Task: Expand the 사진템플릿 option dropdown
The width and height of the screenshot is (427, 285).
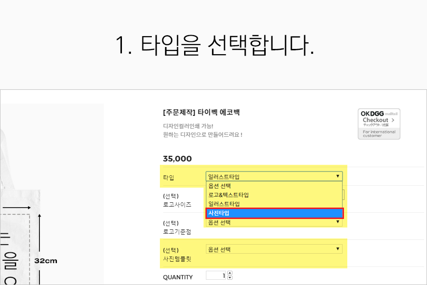Action: [274, 249]
